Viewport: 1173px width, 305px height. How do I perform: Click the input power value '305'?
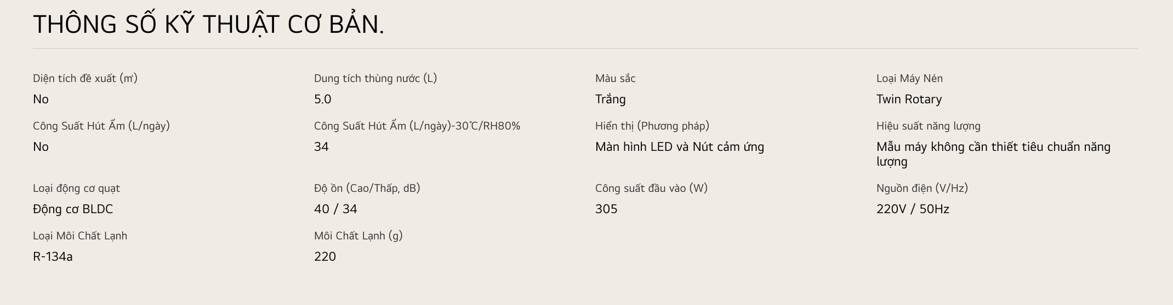(x=606, y=209)
